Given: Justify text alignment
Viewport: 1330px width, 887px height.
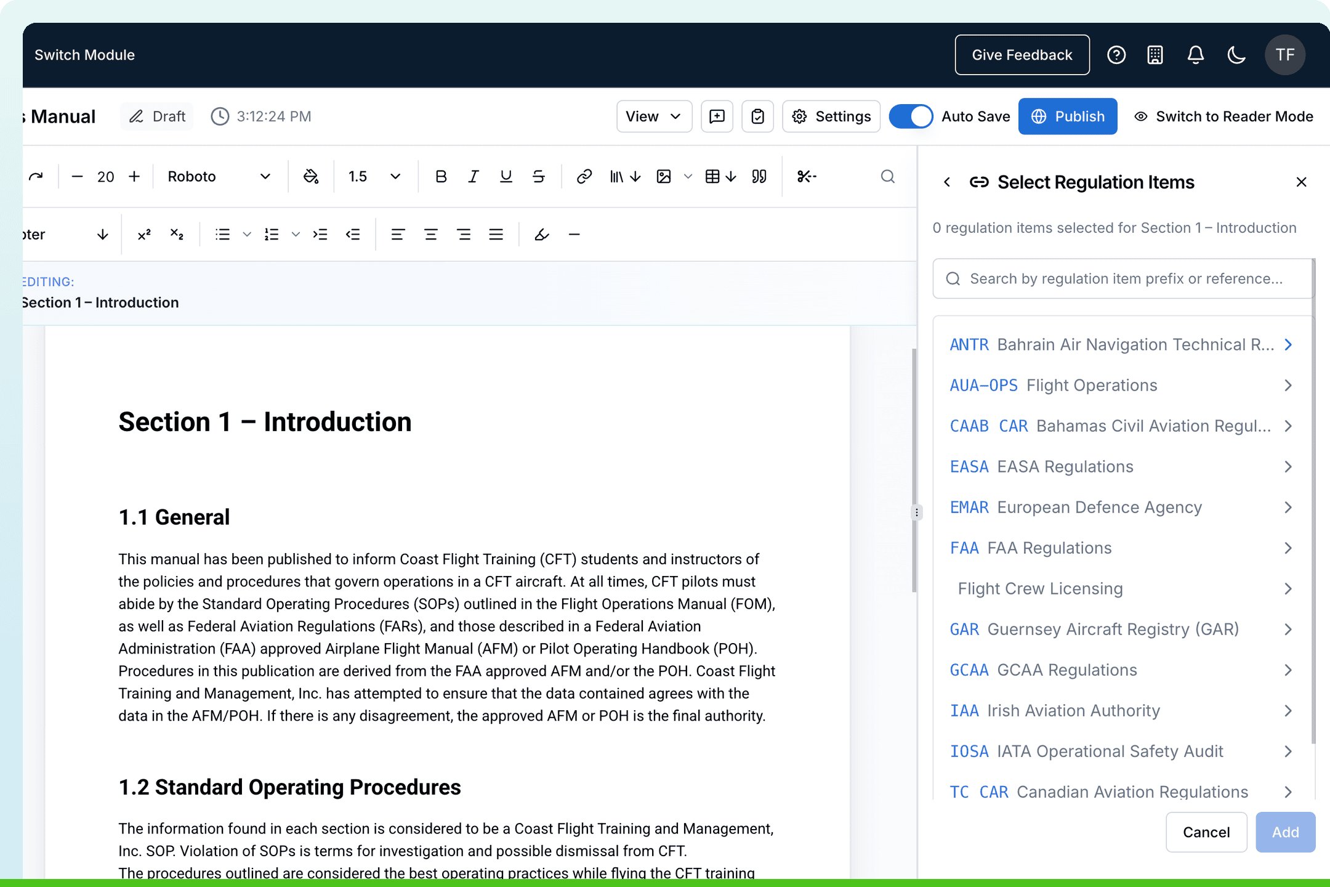Looking at the screenshot, I should [496, 235].
